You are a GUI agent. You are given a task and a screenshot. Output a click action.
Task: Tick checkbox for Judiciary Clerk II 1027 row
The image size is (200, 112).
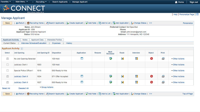pos(7,82)
